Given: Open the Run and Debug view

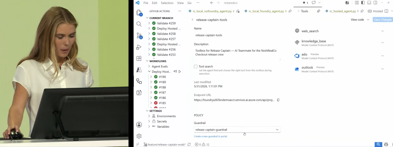Looking at the screenshot, I should 139,47.
